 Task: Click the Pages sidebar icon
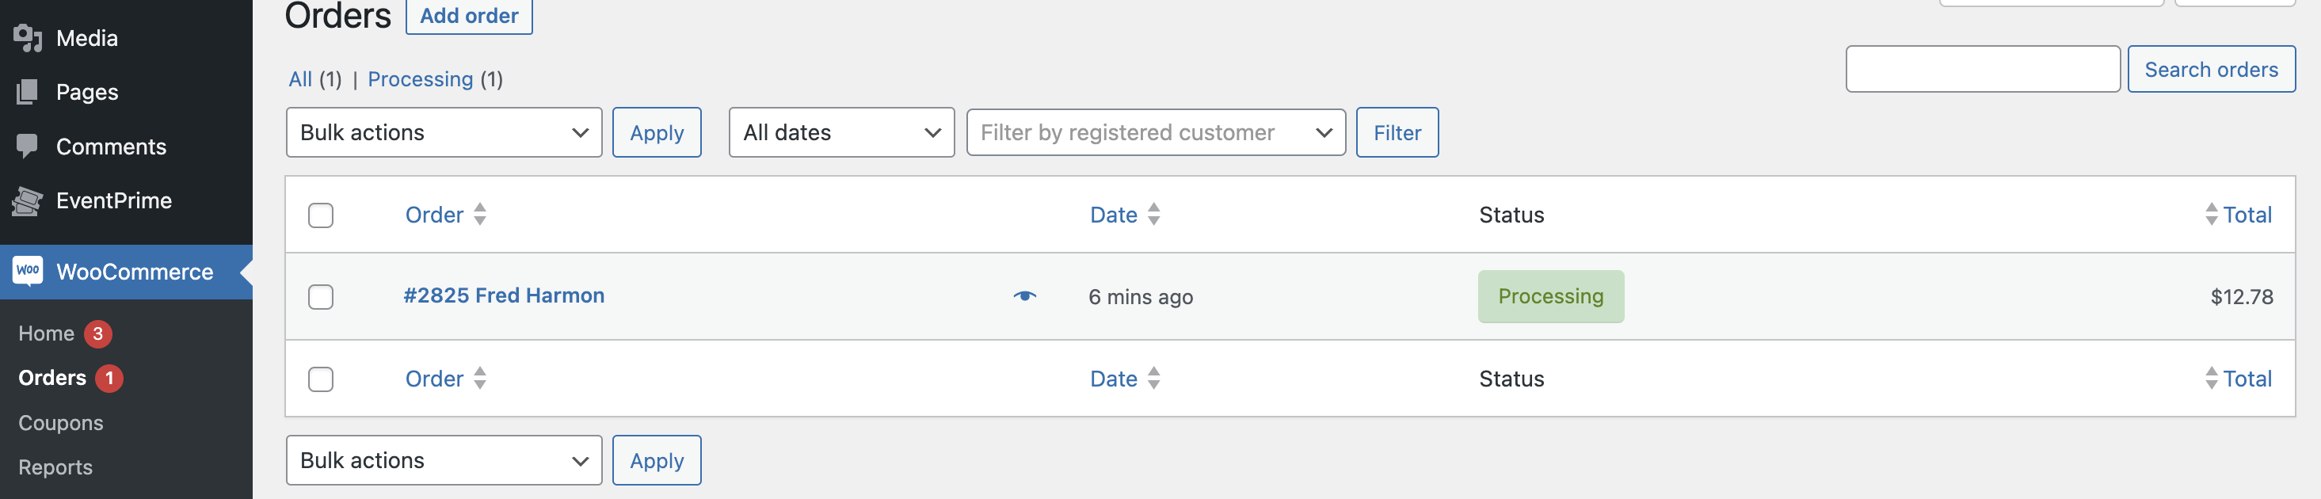point(28,92)
